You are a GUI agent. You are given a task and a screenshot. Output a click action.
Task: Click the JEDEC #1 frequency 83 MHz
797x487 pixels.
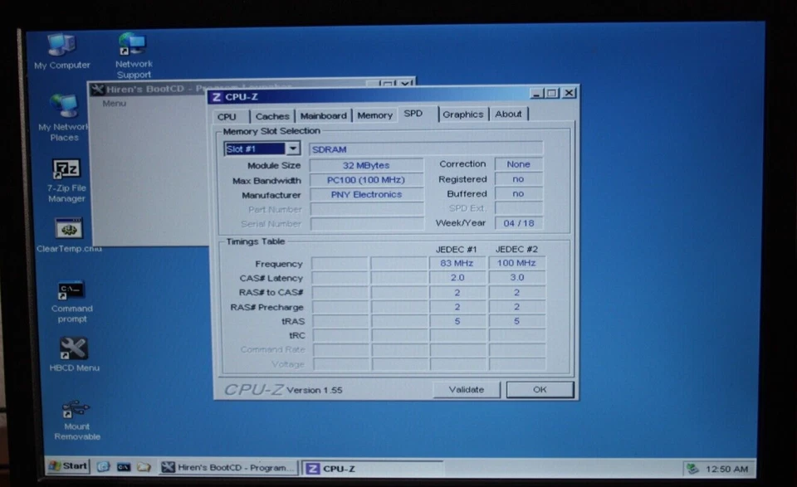click(x=457, y=263)
